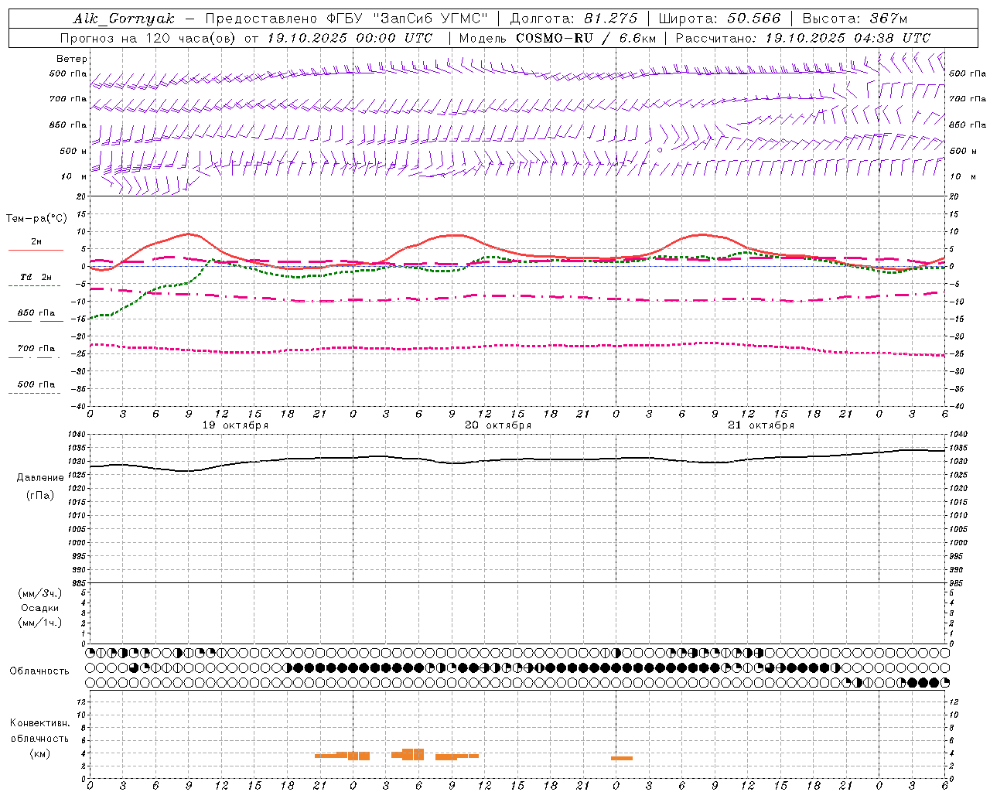
Task: Click the date label 20 октября
Action: point(498,425)
